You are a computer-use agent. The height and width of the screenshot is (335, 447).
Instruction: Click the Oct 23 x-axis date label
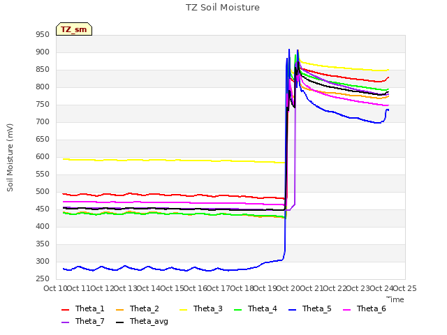358,288
